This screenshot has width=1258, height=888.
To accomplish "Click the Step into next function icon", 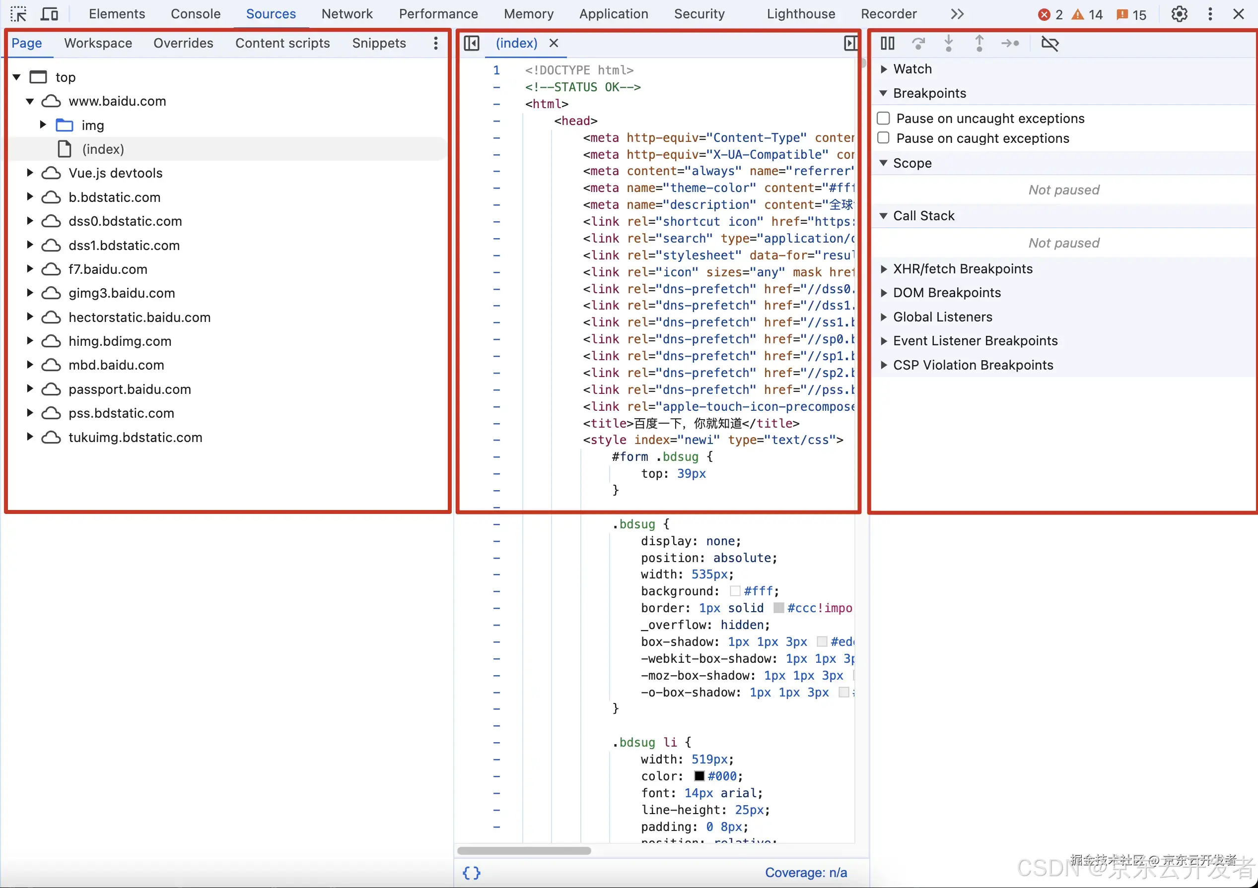I will [948, 43].
